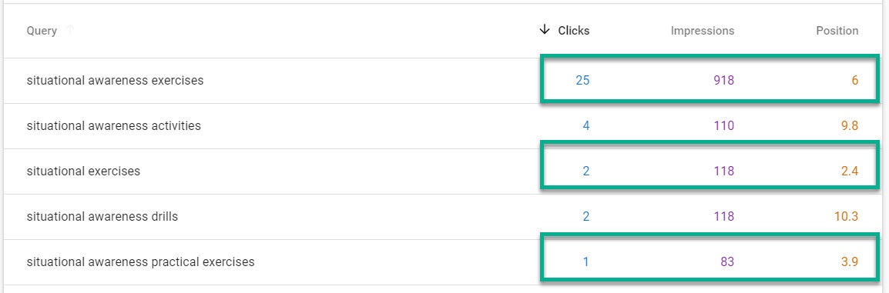The height and width of the screenshot is (293, 889).
Task: Open query 'situational awareness activities'
Action: tap(113, 125)
